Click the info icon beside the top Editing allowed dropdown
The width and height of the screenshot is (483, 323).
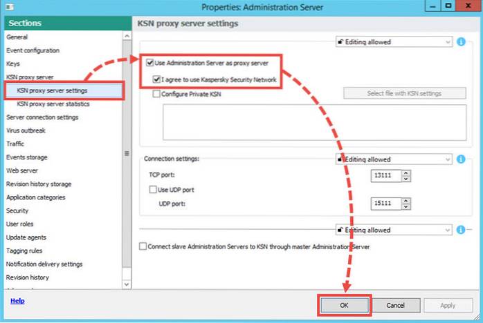(x=462, y=42)
